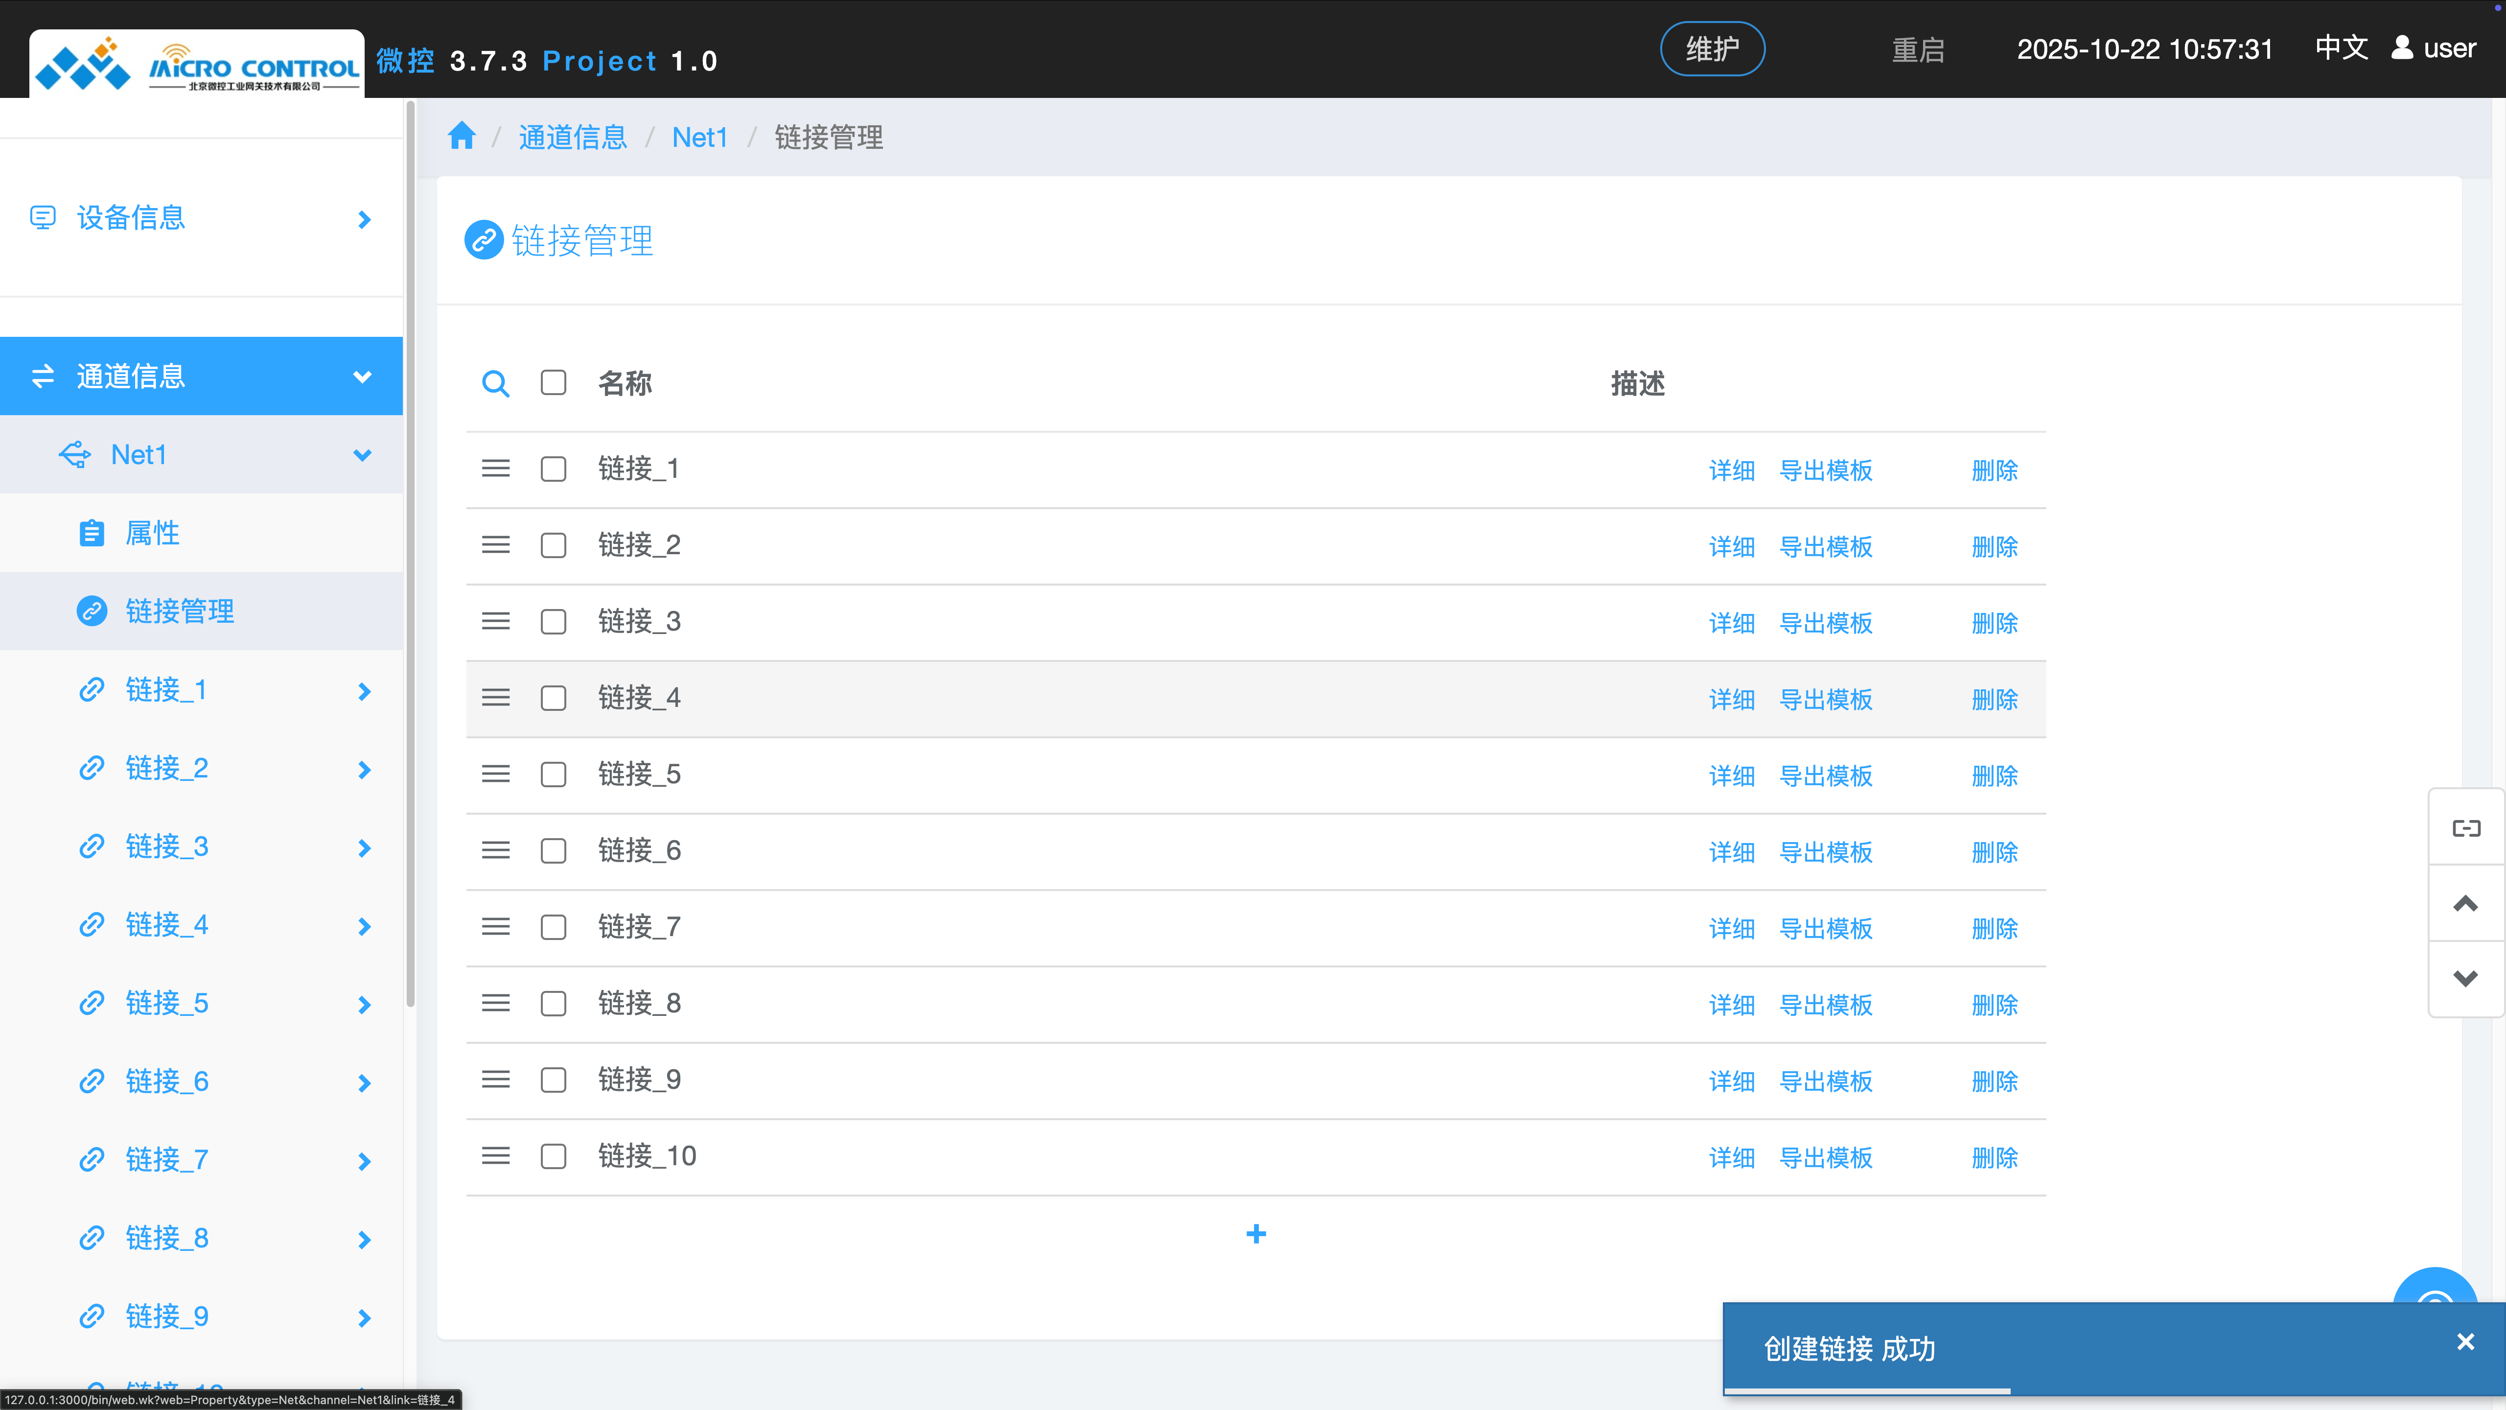This screenshot has width=2506, height=1410.
Task: Toggle the select-all checkbox beside 名称
Action: click(x=554, y=382)
